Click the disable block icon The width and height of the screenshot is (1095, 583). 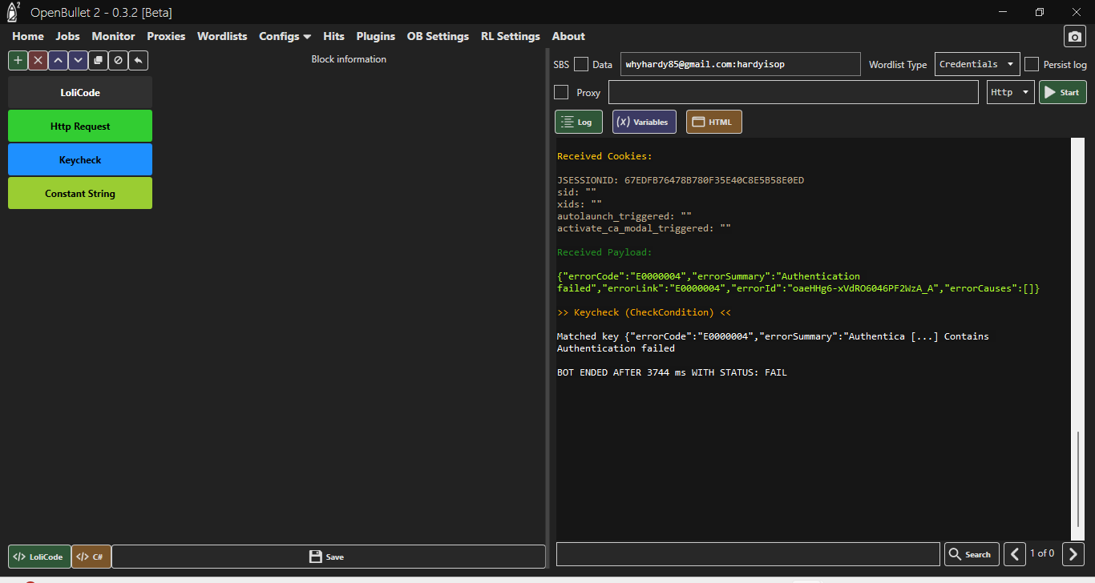pos(118,60)
